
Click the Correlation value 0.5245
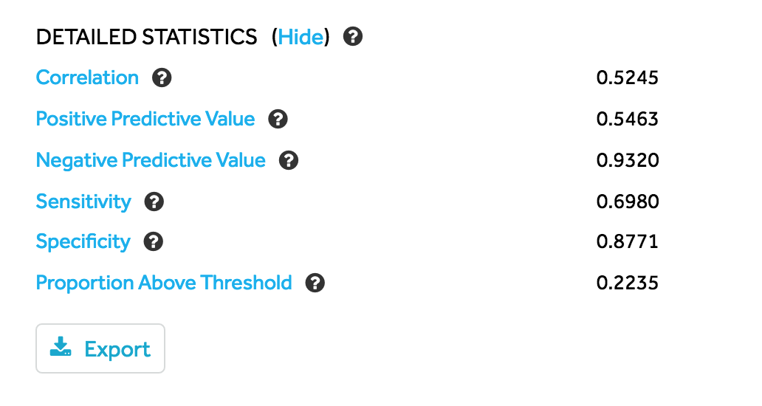(627, 78)
